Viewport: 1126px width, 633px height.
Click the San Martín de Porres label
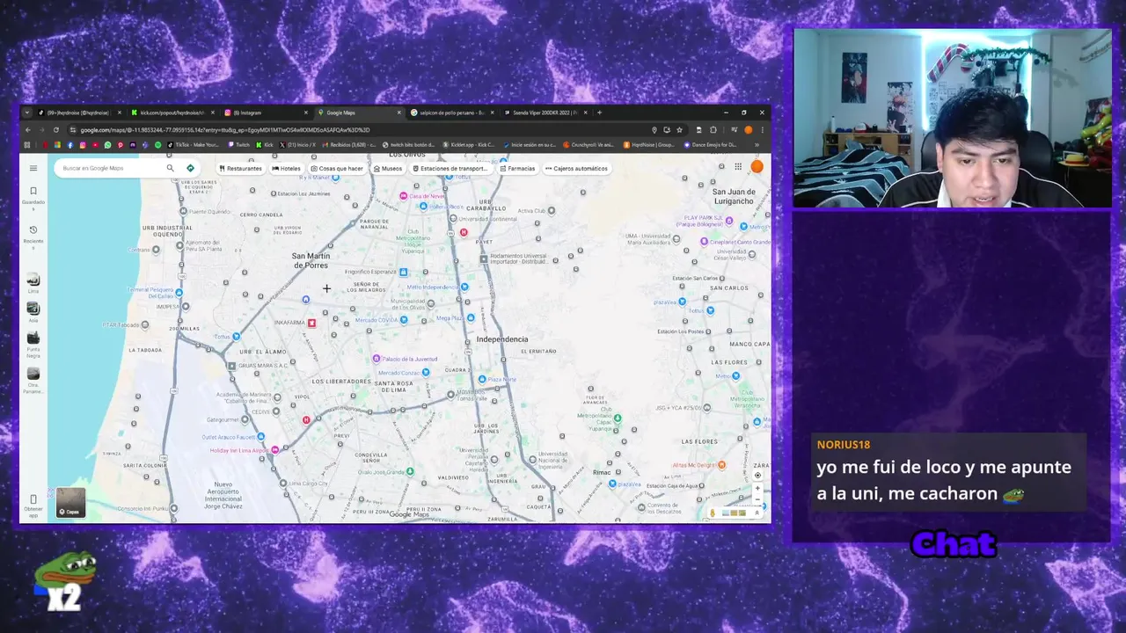[310, 260]
